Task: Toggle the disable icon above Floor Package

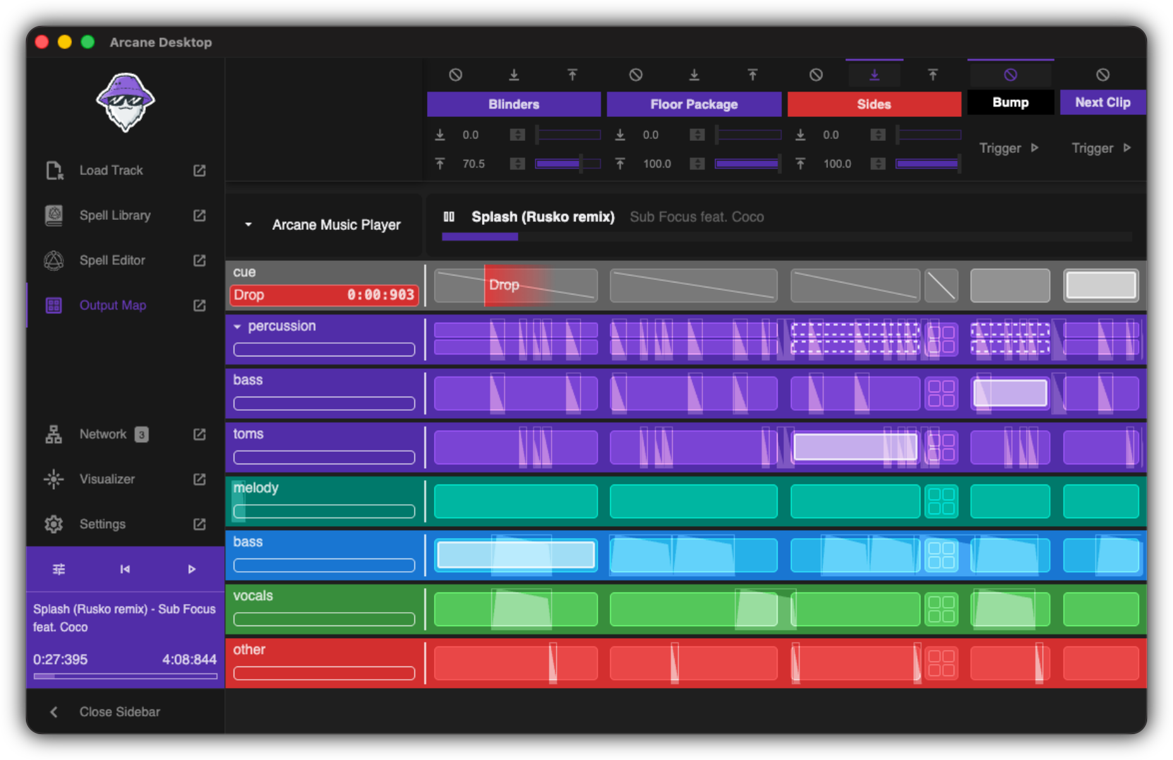Action: (x=635, y=75)
